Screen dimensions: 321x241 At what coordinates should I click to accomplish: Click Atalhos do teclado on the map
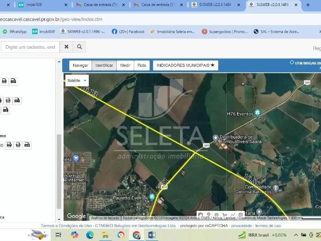pos(105,218)
